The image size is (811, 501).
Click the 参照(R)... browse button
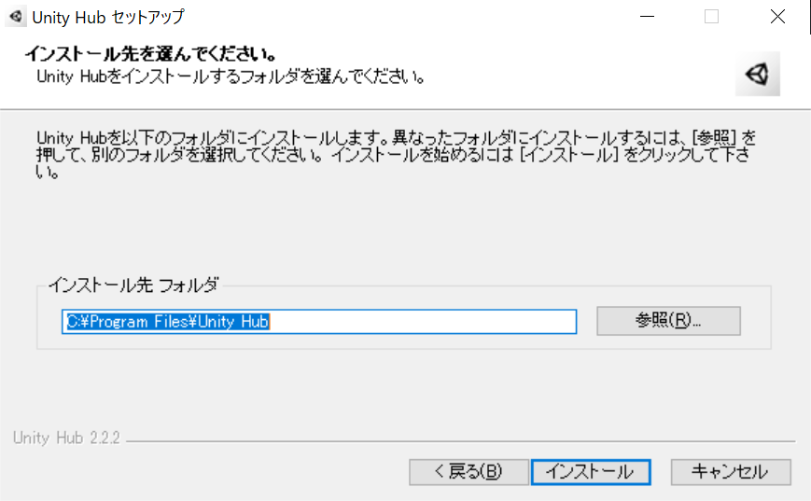coord(668,321)
